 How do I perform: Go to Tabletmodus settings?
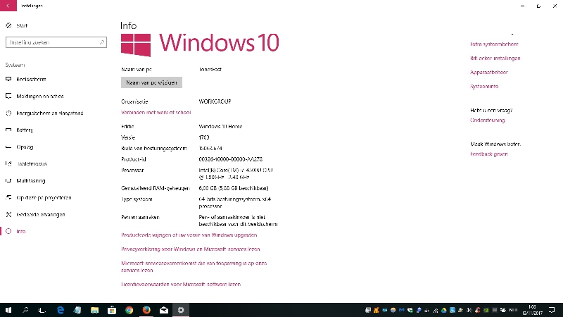[x=31, y=163]
